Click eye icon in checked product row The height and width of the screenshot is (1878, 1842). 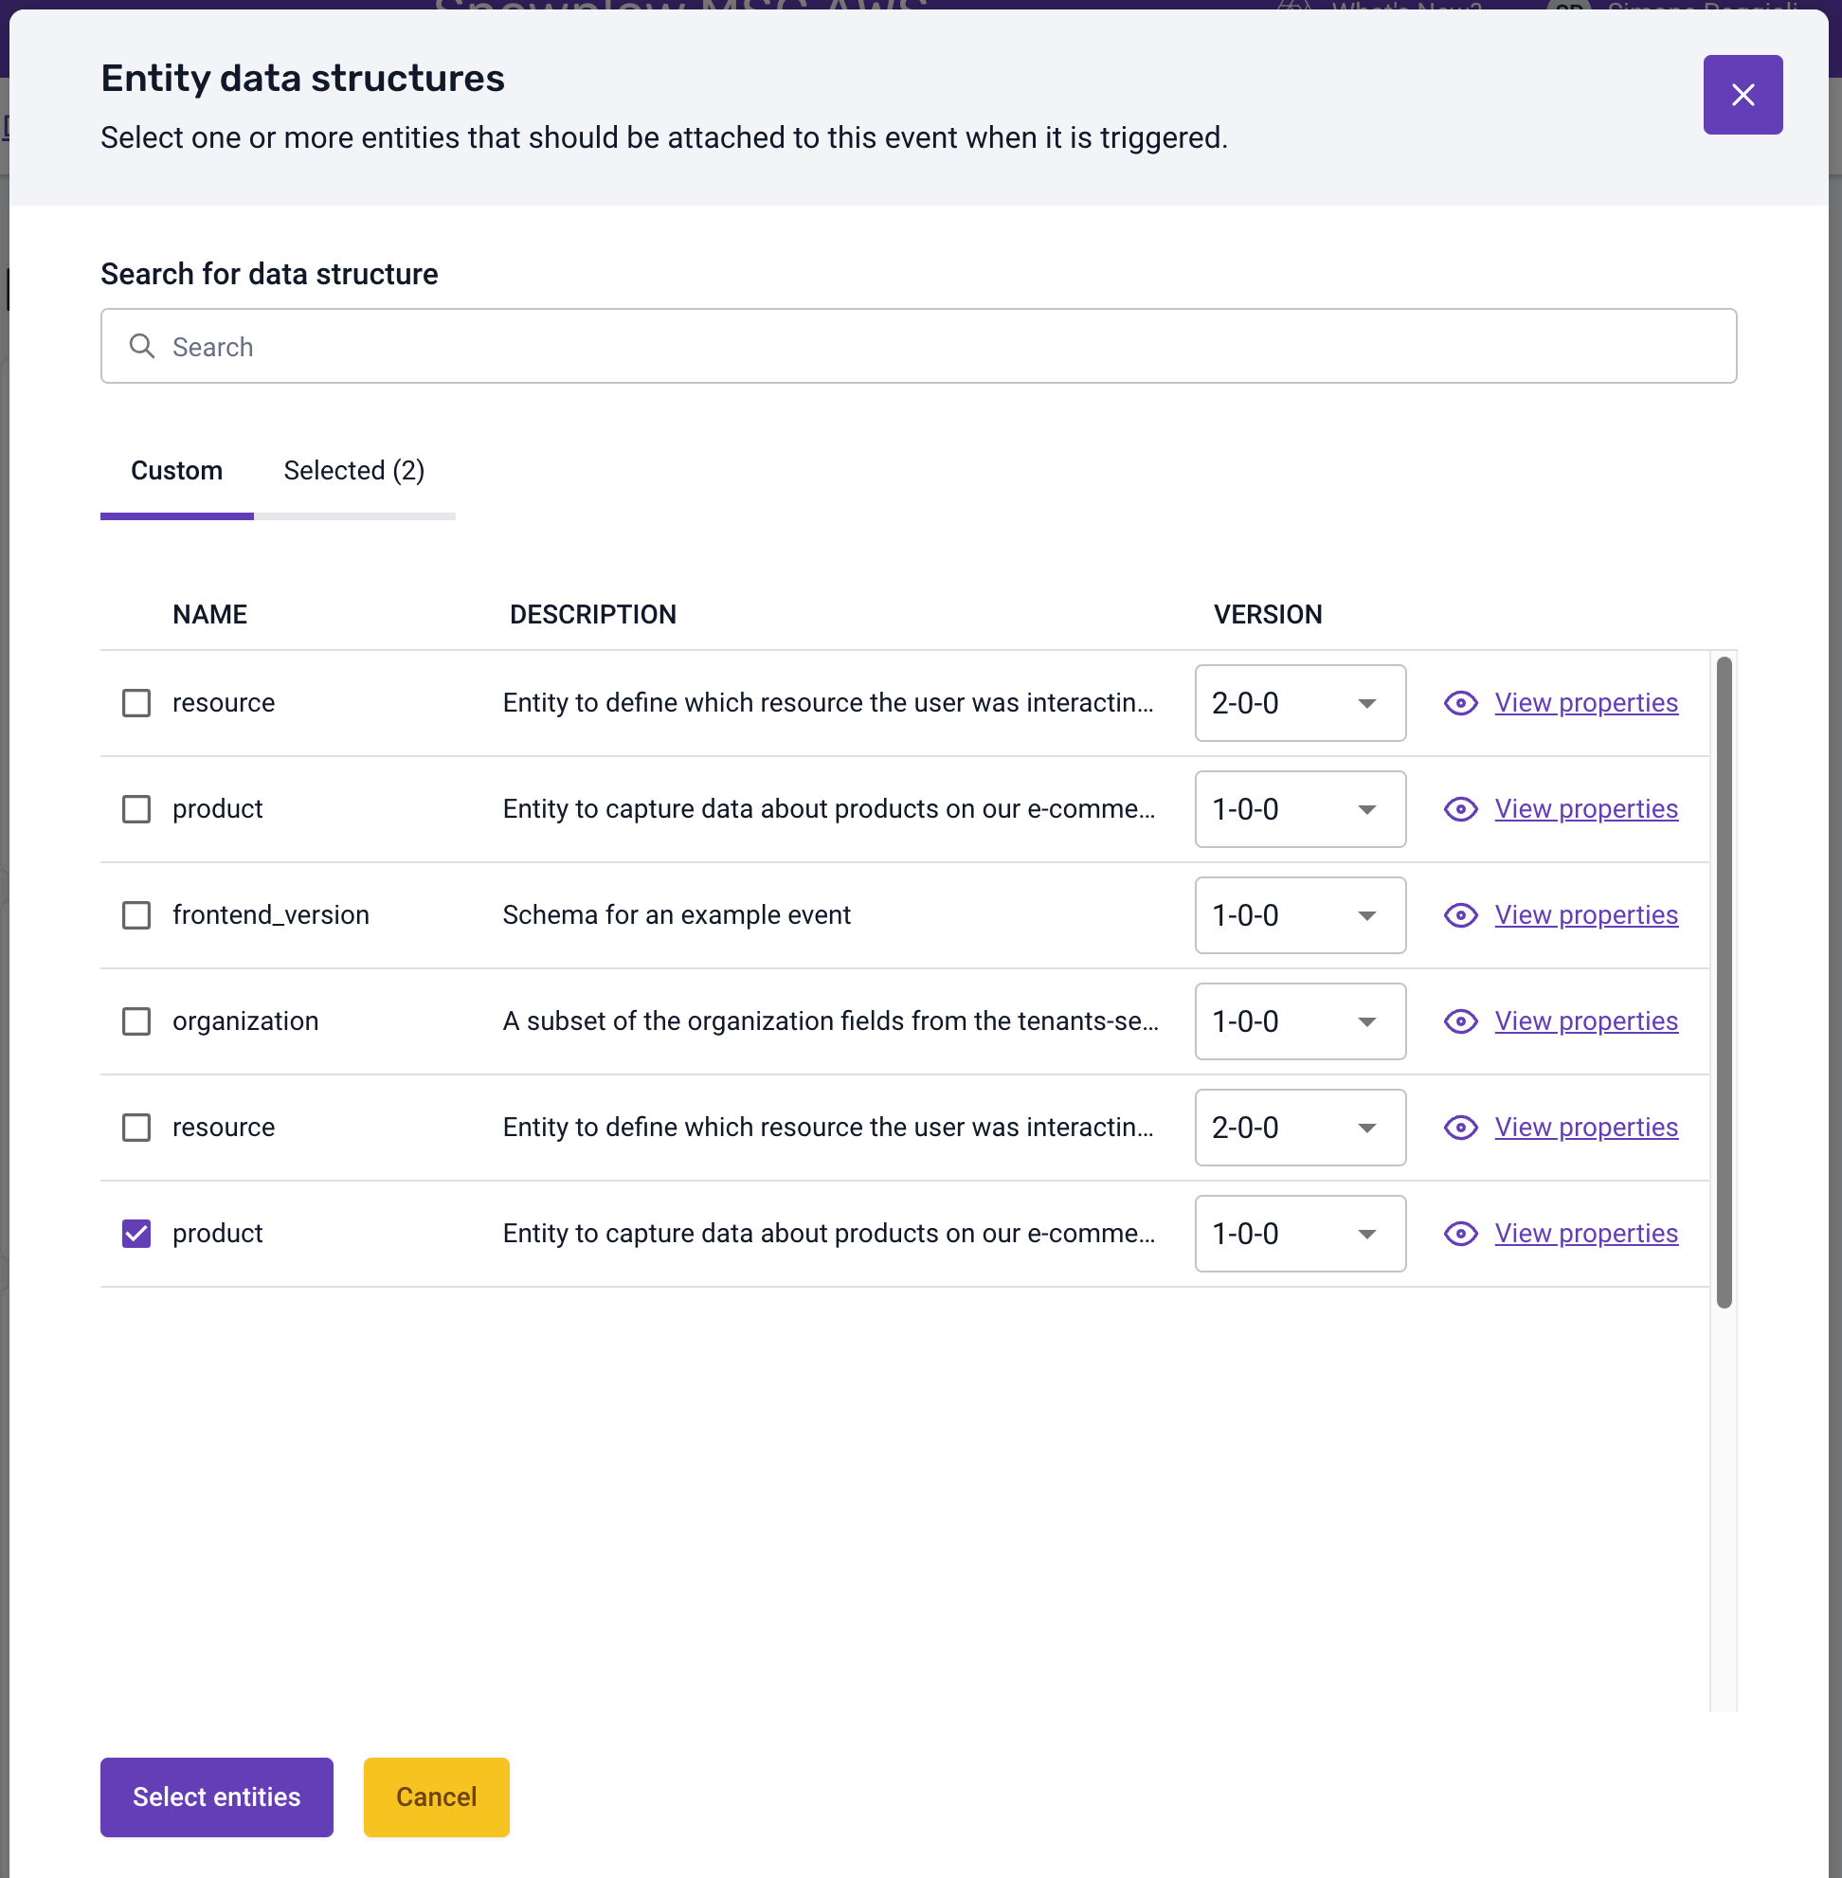(1460, 1234)
